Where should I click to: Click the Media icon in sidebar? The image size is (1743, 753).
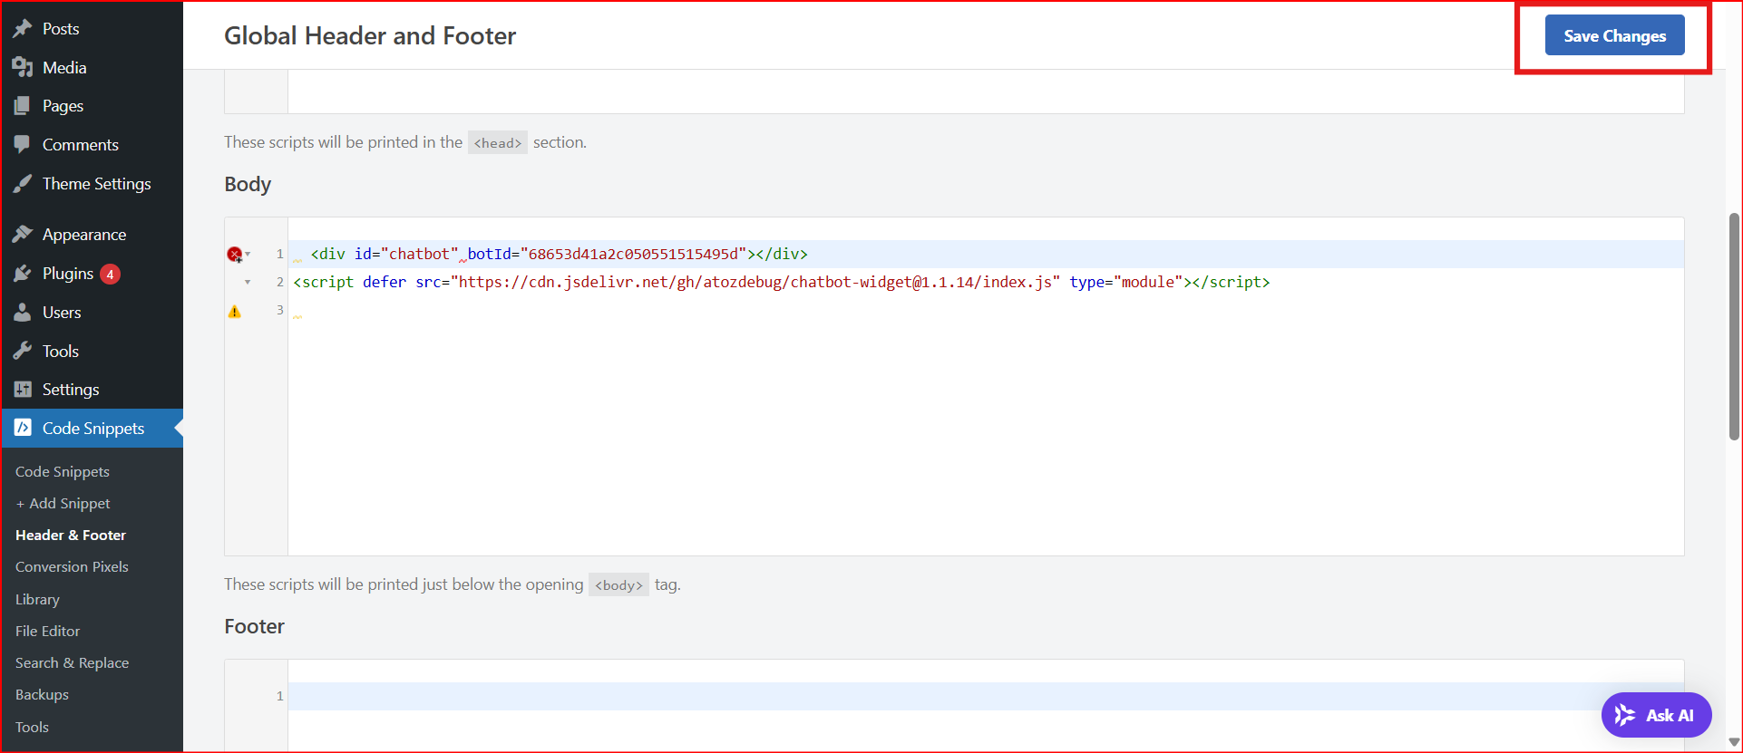coord(23,68)
